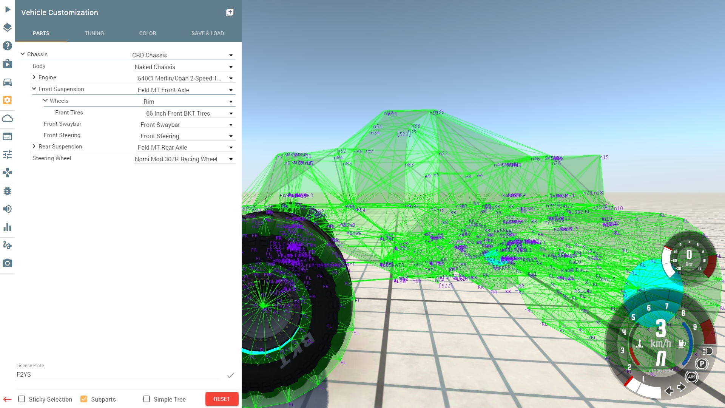Select the Body label in parts tree
Image resolution: width=725 pixels, height=408 pixels.
[x=39, y=66]
